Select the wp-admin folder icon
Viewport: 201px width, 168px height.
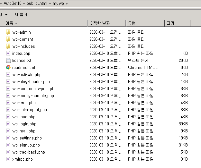pyautogui.click(x=8, y=32)
